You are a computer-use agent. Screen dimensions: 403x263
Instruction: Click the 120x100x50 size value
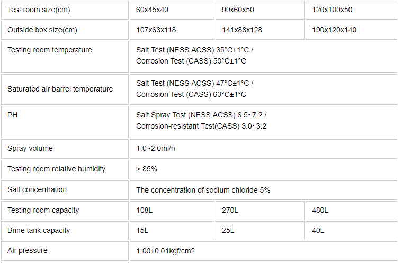(x=332, y=10)
